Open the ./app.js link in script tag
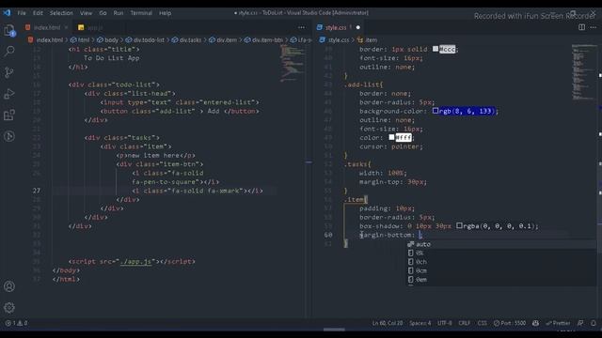This screenshot has width=602, height=338. pyautogui.click(x=135, y=261)
